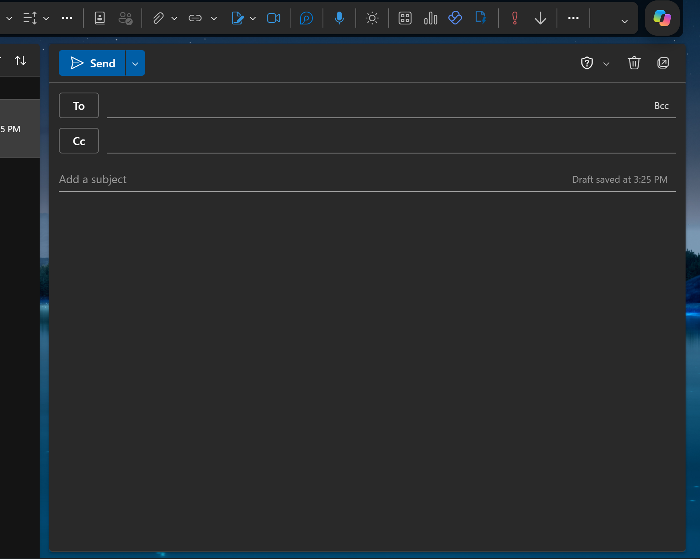Pop out the compose window
This screenshot has height=559, width=700.
click(x=663, y=63)
